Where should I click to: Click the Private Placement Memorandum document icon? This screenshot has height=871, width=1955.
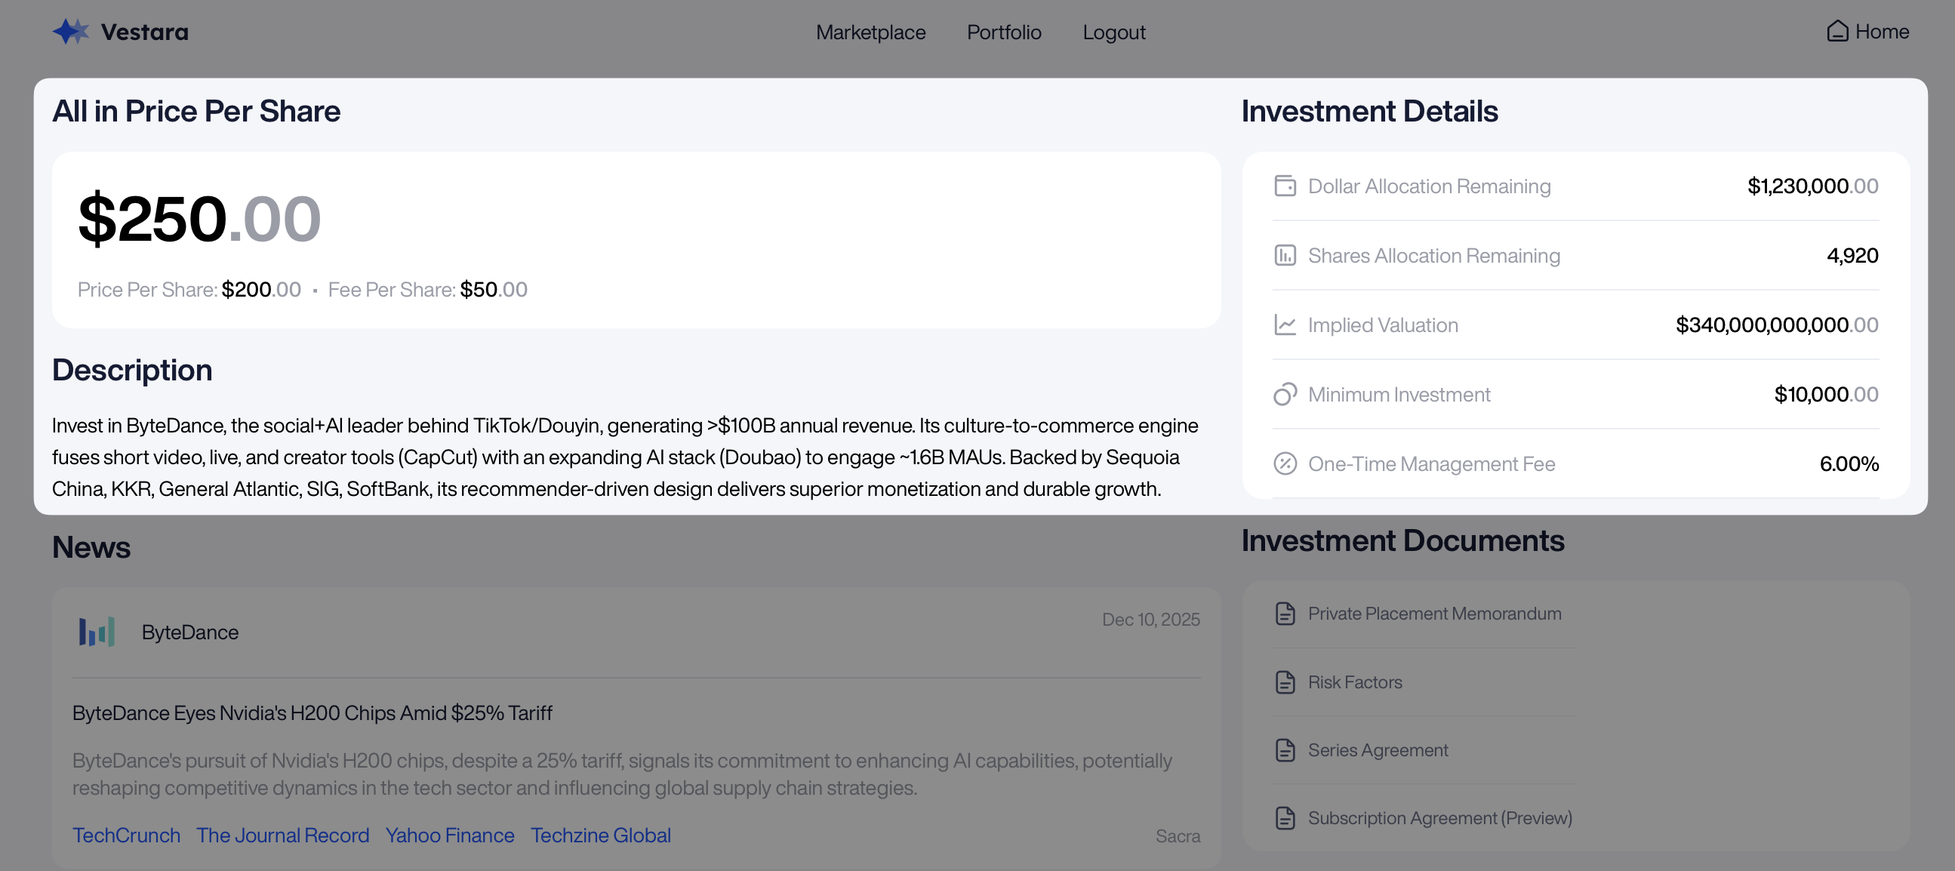click(1284, 613)
